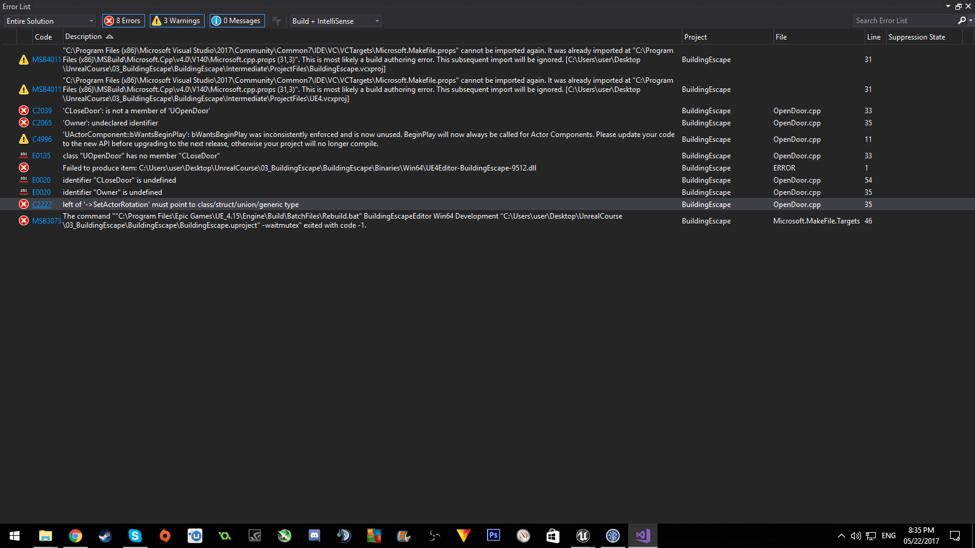Viewport: 975px width, 548px height.
Task: Click the error icon on the 'Failed to produce item' row
Action: pyautogui.click(x=24, y=168)
